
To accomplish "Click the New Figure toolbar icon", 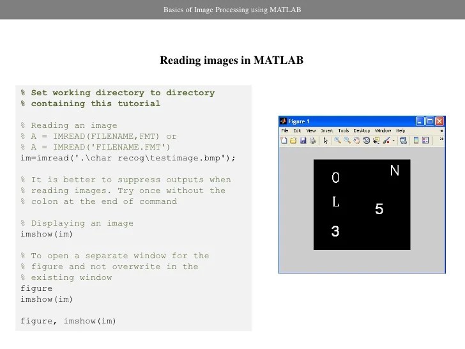I will 284,141.
